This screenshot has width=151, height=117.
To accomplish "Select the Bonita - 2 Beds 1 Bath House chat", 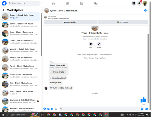I will (20, 25).
